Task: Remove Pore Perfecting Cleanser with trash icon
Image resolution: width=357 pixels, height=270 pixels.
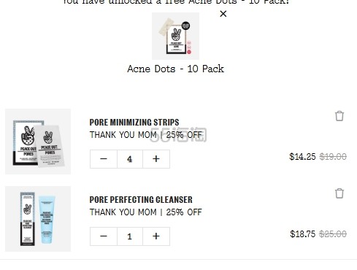Action: coord(339,193)
